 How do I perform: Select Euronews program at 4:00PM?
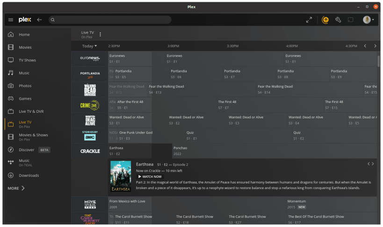click(330, 59)
